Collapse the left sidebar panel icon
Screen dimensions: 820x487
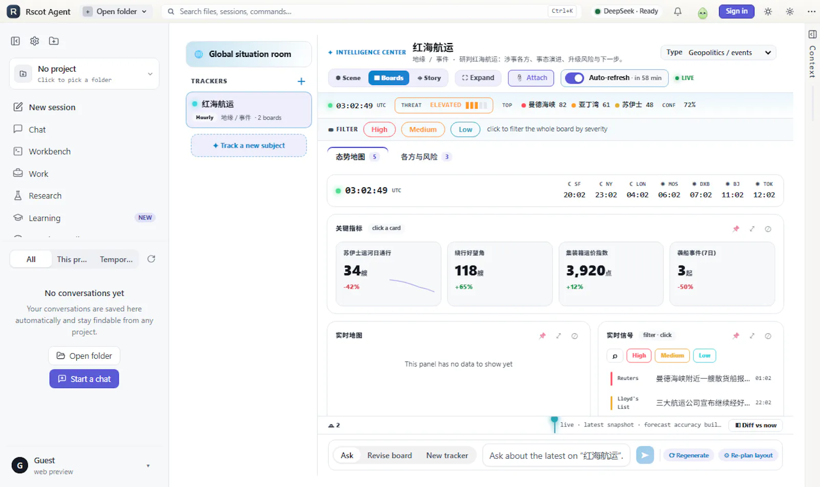[x=15, y=41]
